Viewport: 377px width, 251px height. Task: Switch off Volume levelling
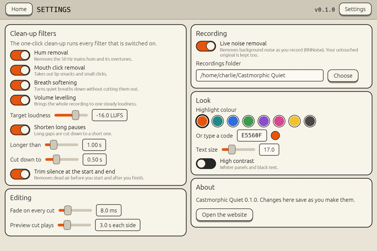pyautogui.click(x=20, y=100)
